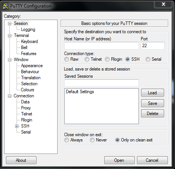Image resolution: width=175 pixels, height=169 pixels.
Task: Open the Connection category
Action: [24, 96]
